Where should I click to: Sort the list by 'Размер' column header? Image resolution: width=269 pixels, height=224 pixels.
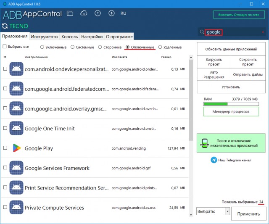166,57
